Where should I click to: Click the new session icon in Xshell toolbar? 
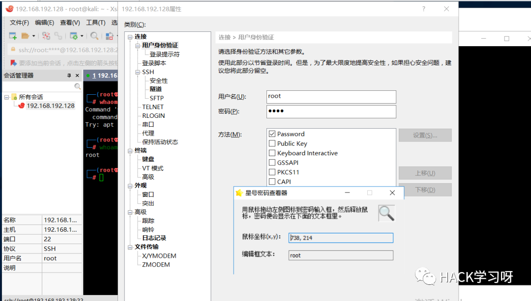point(13,35)
